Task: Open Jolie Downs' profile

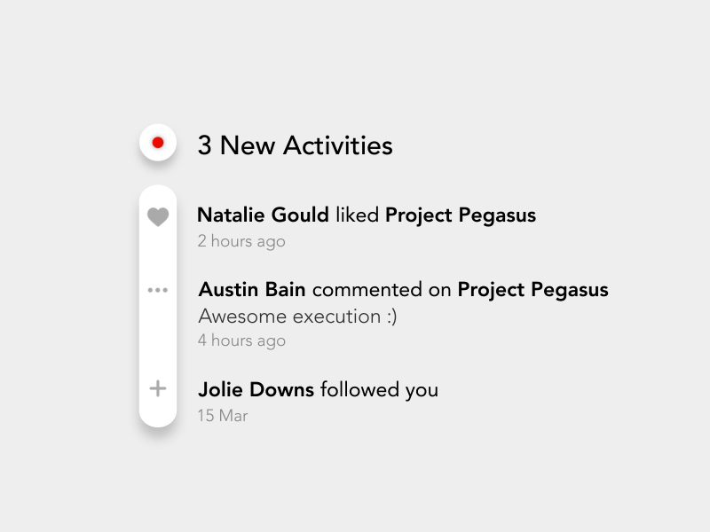Action: click(256, 389)
